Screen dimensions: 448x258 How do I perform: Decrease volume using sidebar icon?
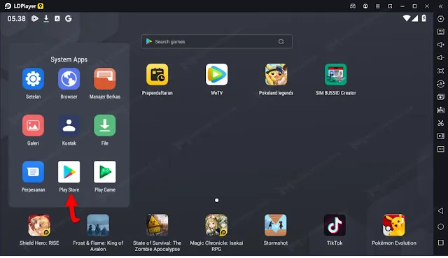pyautogui.click(x=440, y=58)
